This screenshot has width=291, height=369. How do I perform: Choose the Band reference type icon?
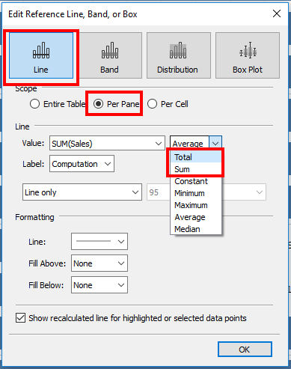(x=110, y=55)
